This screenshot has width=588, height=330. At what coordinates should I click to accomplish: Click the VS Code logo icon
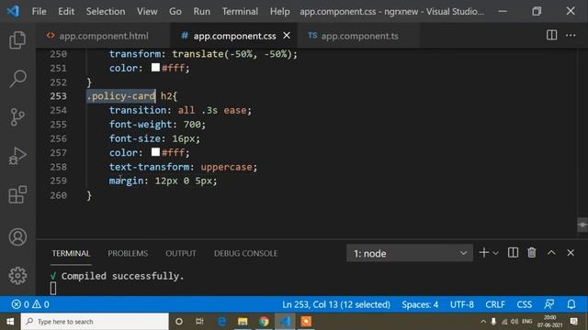pos(13,11)
